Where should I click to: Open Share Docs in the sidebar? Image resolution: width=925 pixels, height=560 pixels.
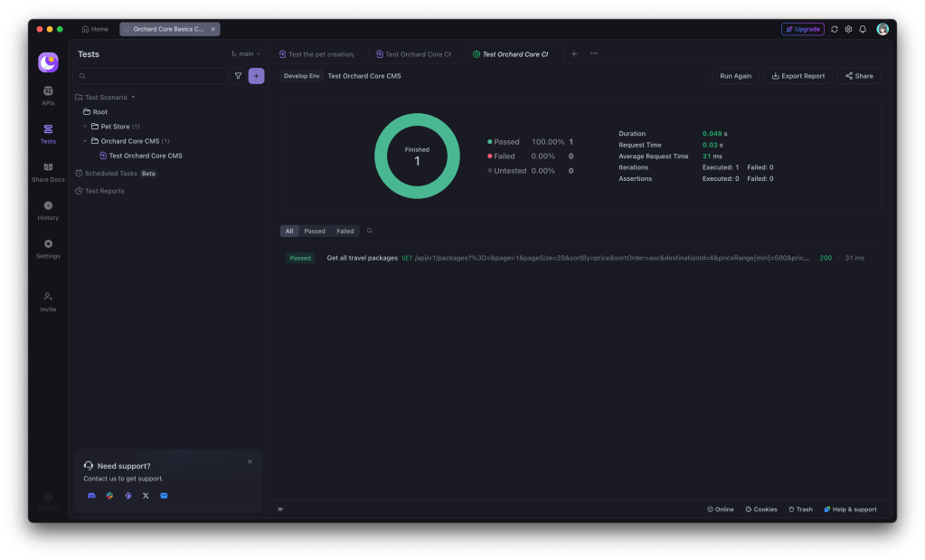click(48, 172)
